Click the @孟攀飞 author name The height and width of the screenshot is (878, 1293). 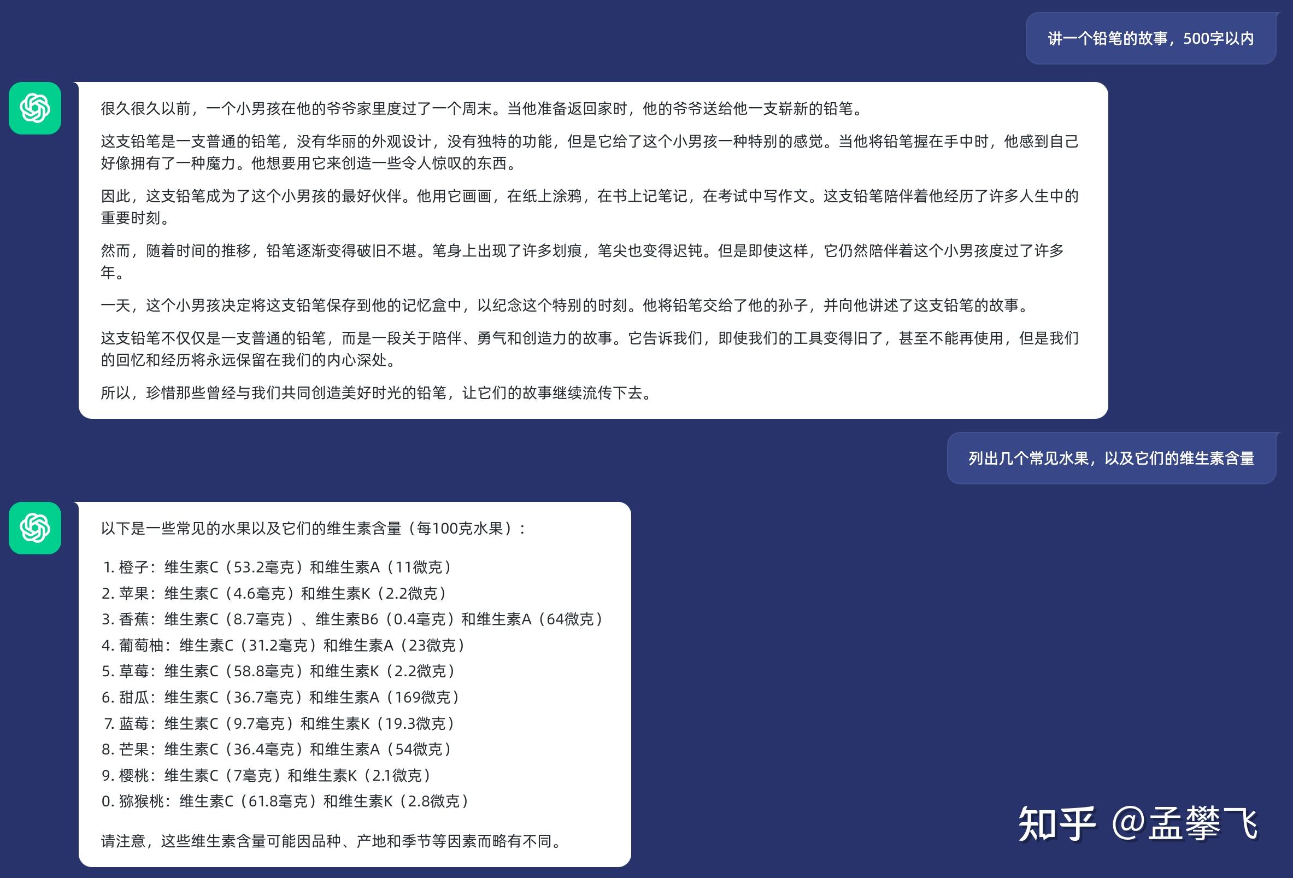[x=1185, y=824]
